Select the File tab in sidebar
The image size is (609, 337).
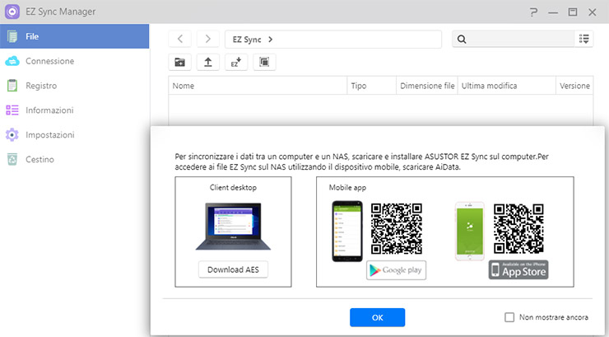pos(74,36)
